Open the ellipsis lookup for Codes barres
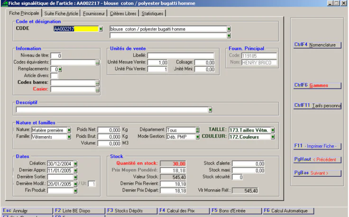This screenshot has height=217, width=349. [97, 83]
